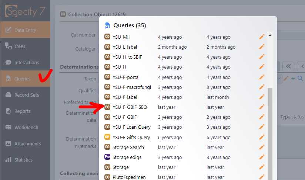Open the YSU-F-macrofungi query

[x=132, y=87]
